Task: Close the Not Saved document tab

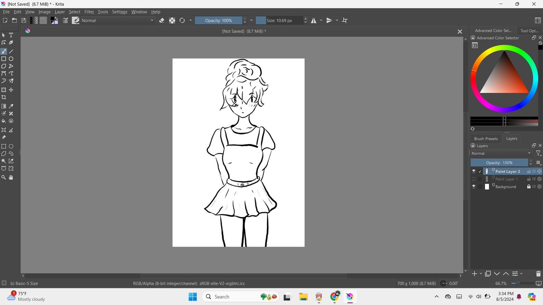Action: (460, 32)
